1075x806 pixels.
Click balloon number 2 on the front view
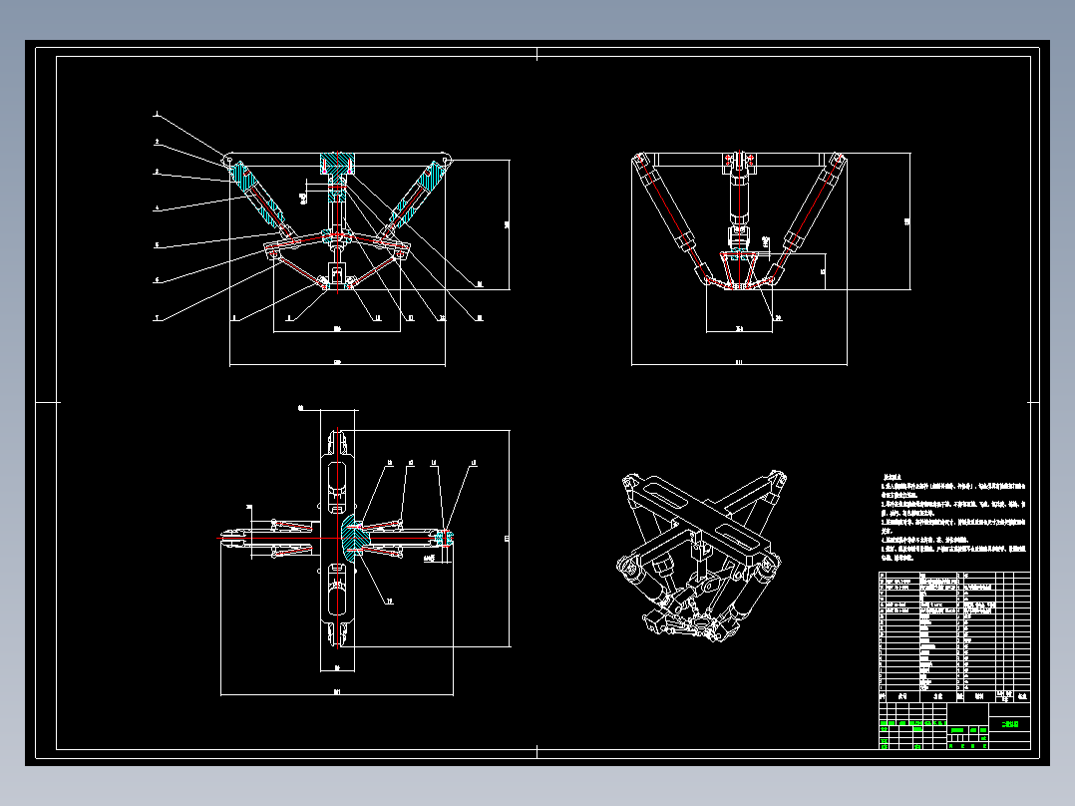tap(157, 142)
